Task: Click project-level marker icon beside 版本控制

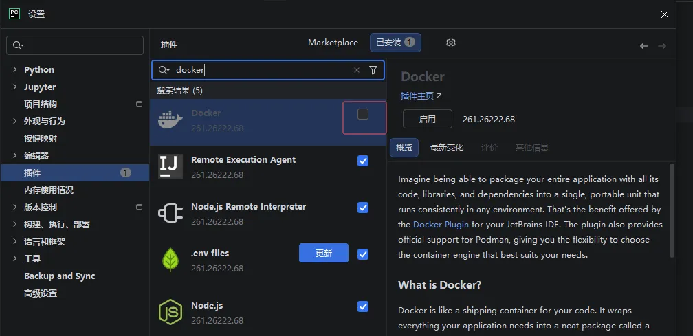Action: coord(139,207)
